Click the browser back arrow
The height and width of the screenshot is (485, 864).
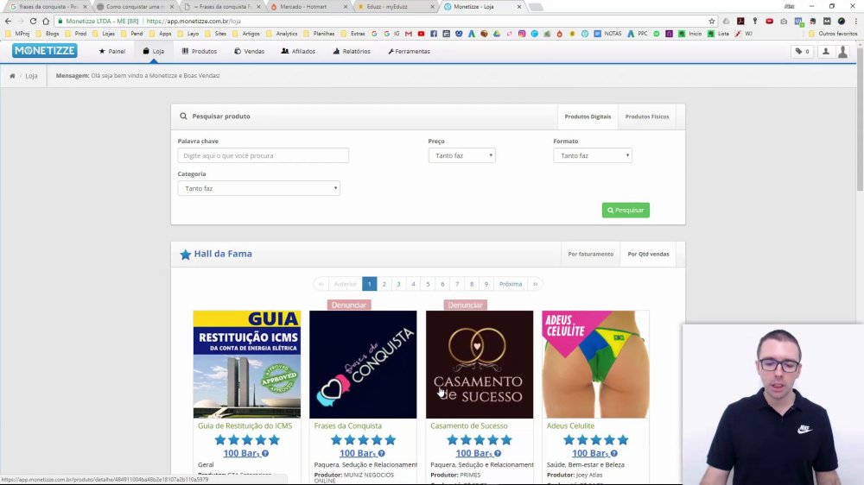click(8, 21)
